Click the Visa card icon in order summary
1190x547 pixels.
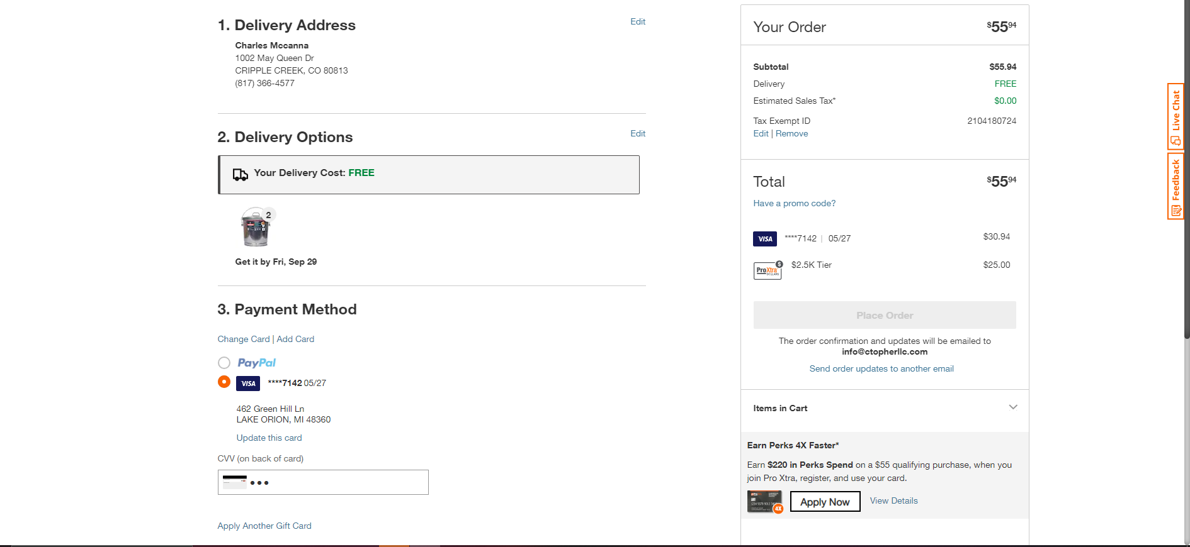[765, 239]
